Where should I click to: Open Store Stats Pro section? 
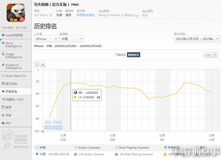coord(16,76)
